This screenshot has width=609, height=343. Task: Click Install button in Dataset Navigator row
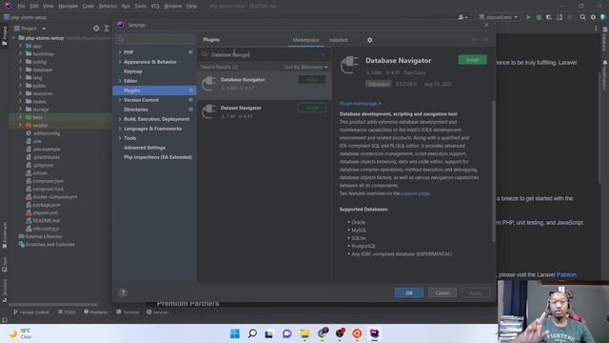coord(312,108)
